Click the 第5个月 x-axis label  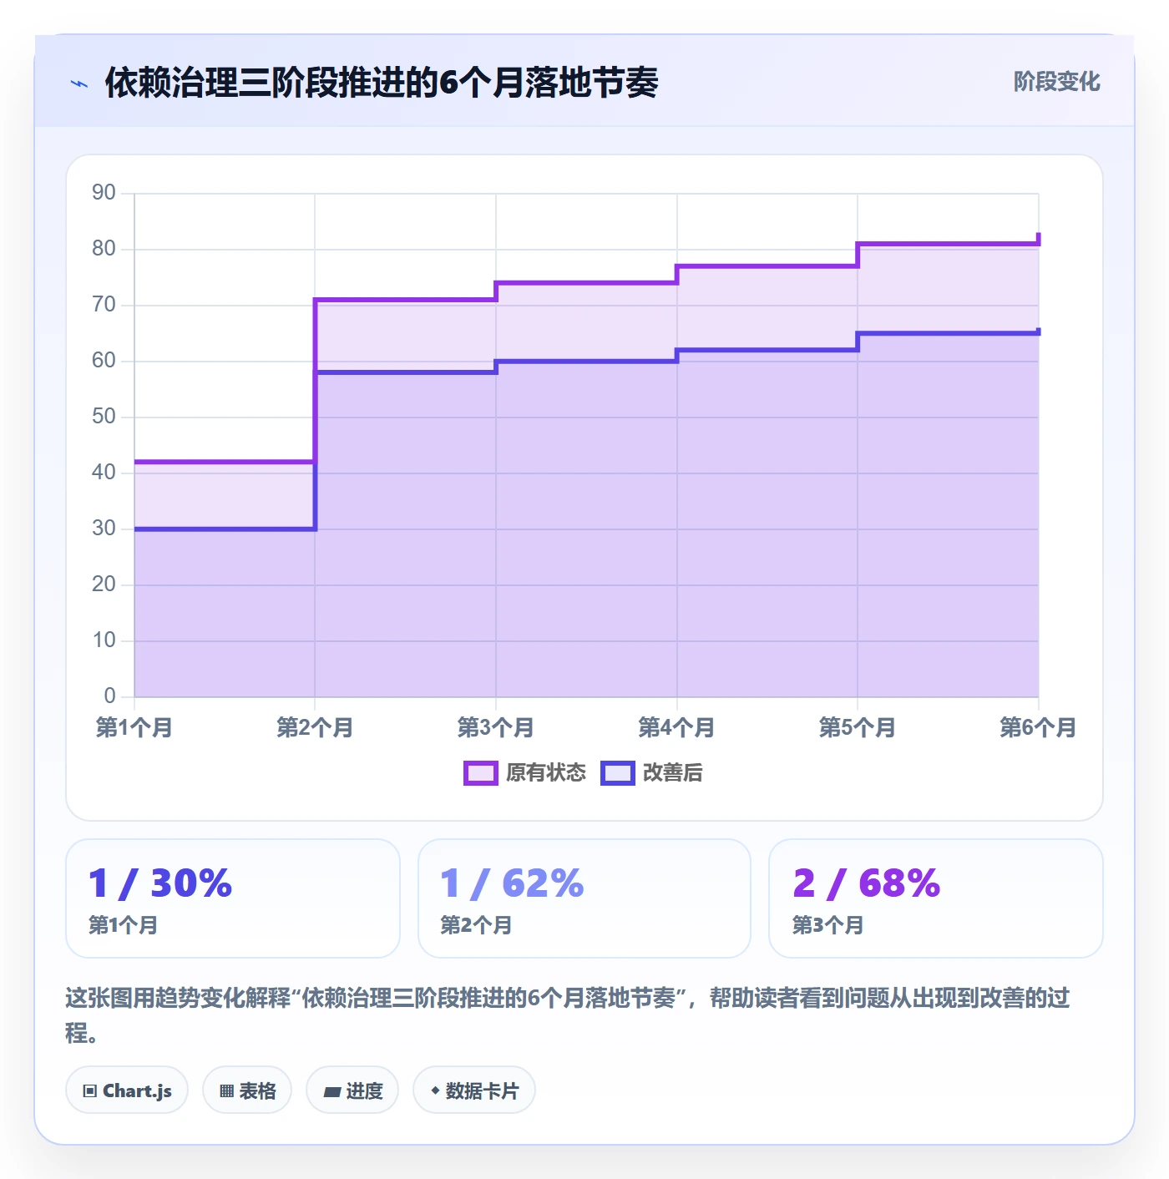tap(858, 727)
